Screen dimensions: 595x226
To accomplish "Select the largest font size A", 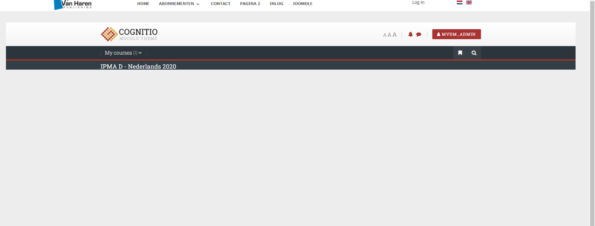I will tap(394, 34).
